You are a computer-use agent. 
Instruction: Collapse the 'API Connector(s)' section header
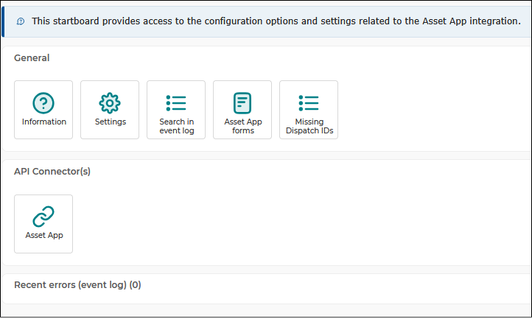tap(52, 172)
